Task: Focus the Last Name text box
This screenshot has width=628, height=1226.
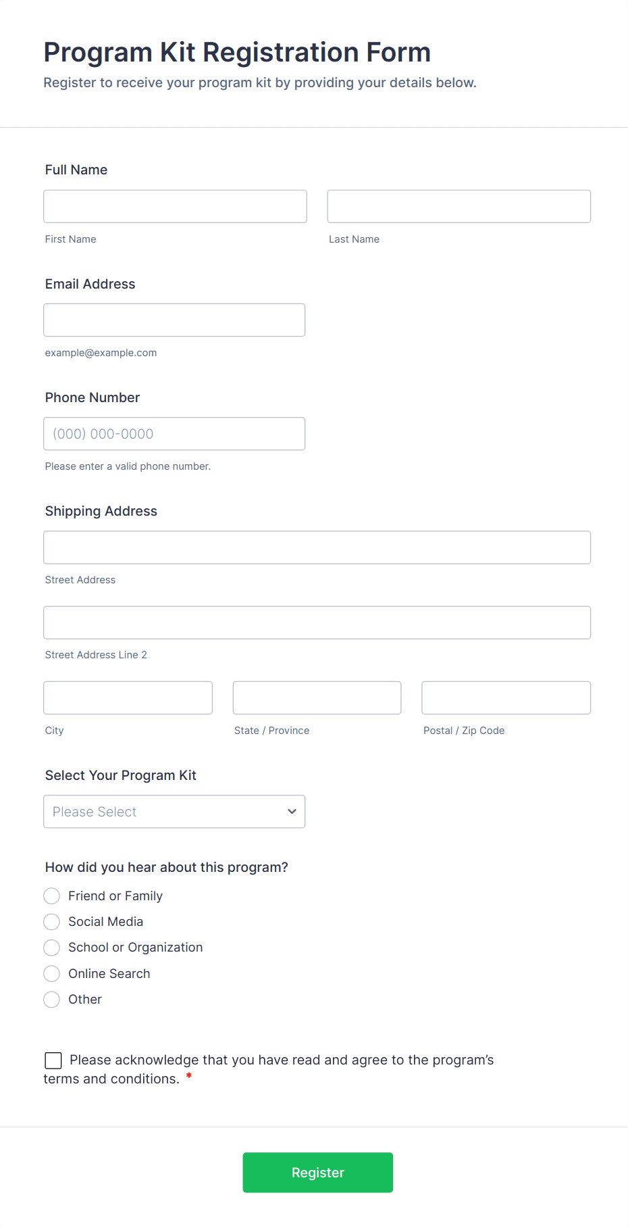Action: [459, 206]
